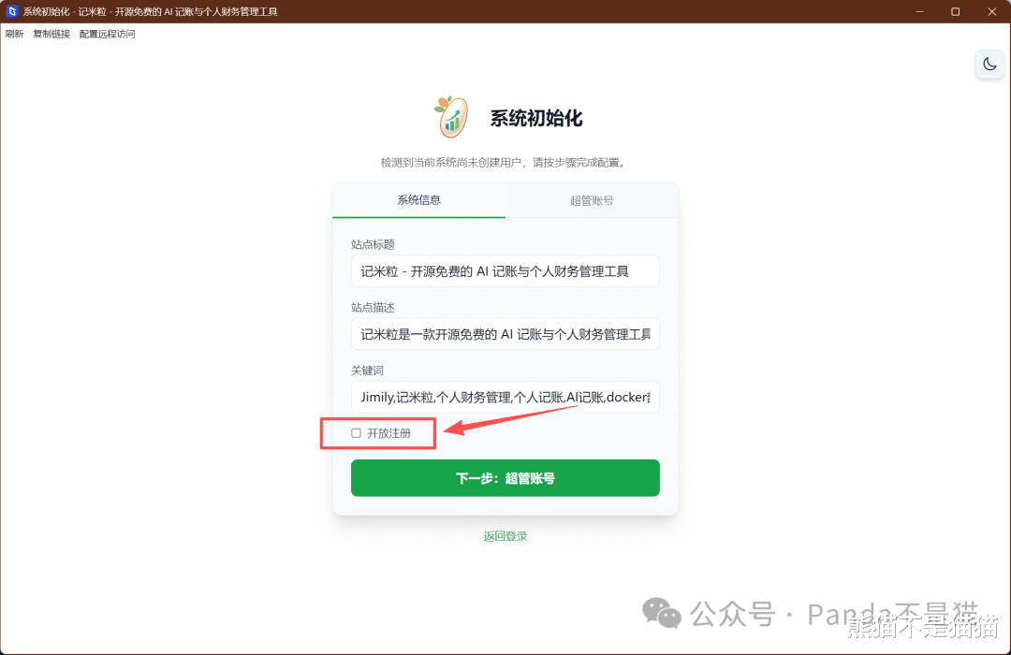Focus the 站点标题 input field

(505, 271)
